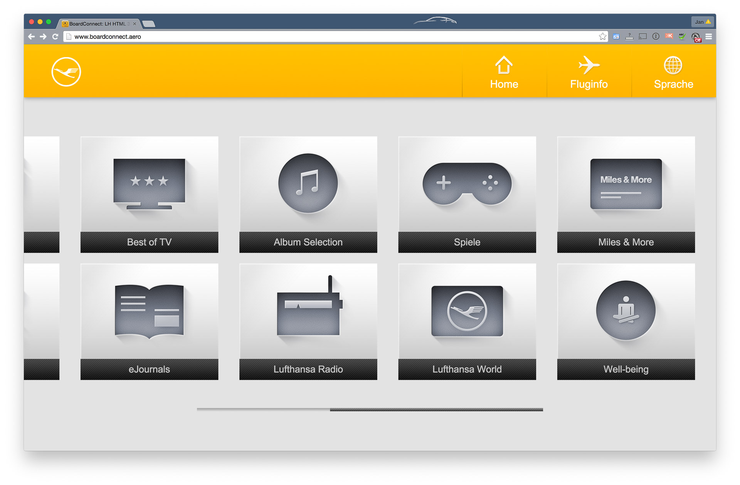
Task: Open the Lufthansa World tile
Action: tap(467, 322)
